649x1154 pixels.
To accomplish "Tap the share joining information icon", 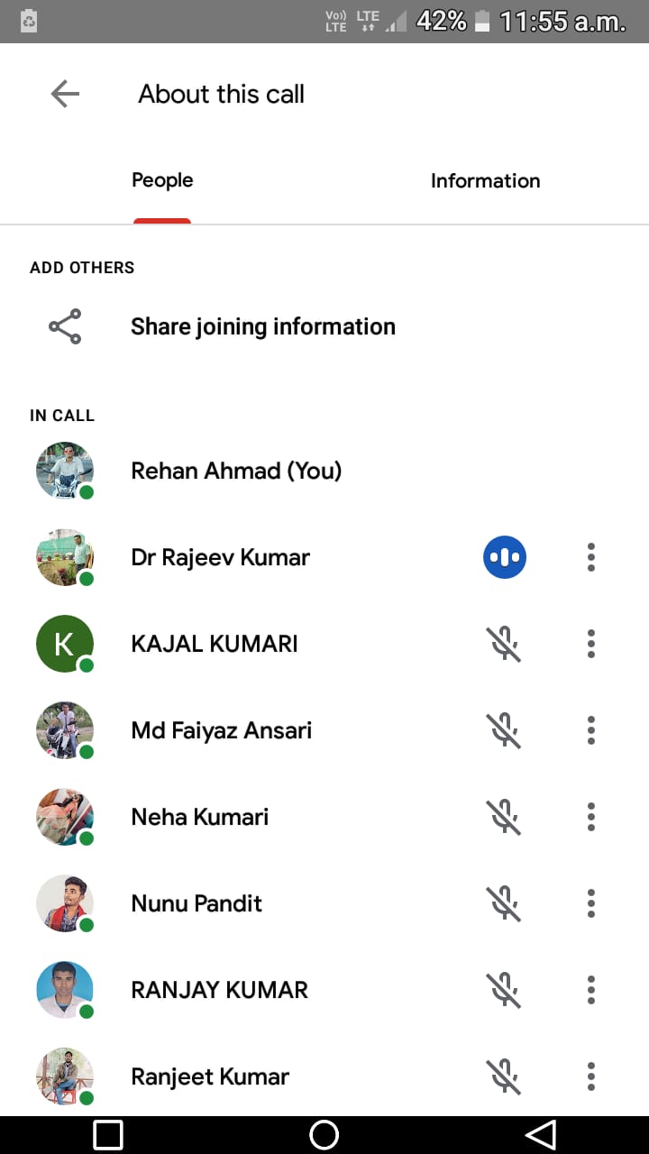I will point(65,326).
